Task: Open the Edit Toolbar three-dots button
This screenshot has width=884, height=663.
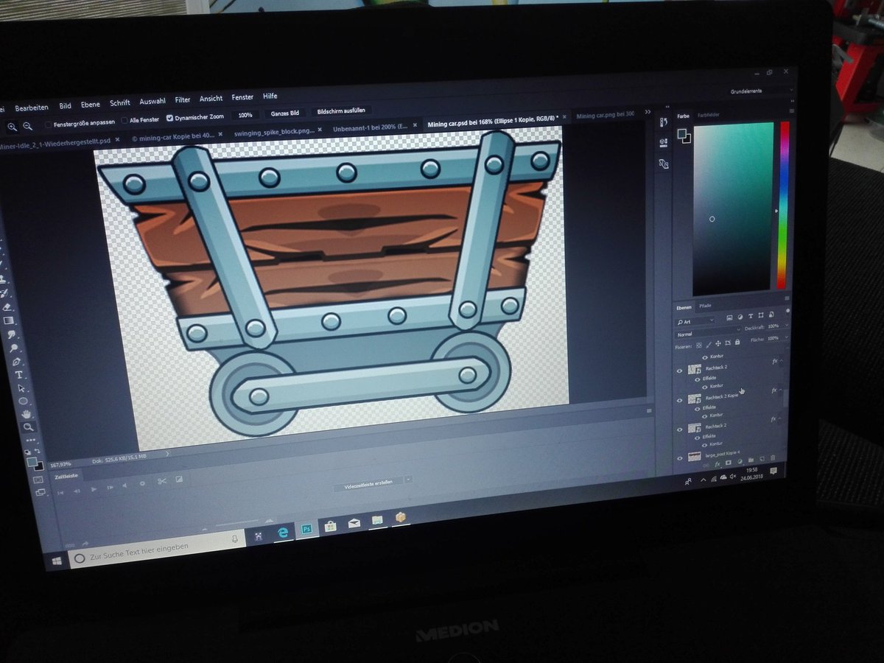Action: (x=30, y=441)
